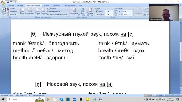Edit the Справа indent field
Screen dimensions: 182x102
click(x=108, y=14)
